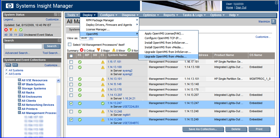The height and width of the screenshot is (138, 280).
Task: Click the HP logo icon
Action: (10, 6)
